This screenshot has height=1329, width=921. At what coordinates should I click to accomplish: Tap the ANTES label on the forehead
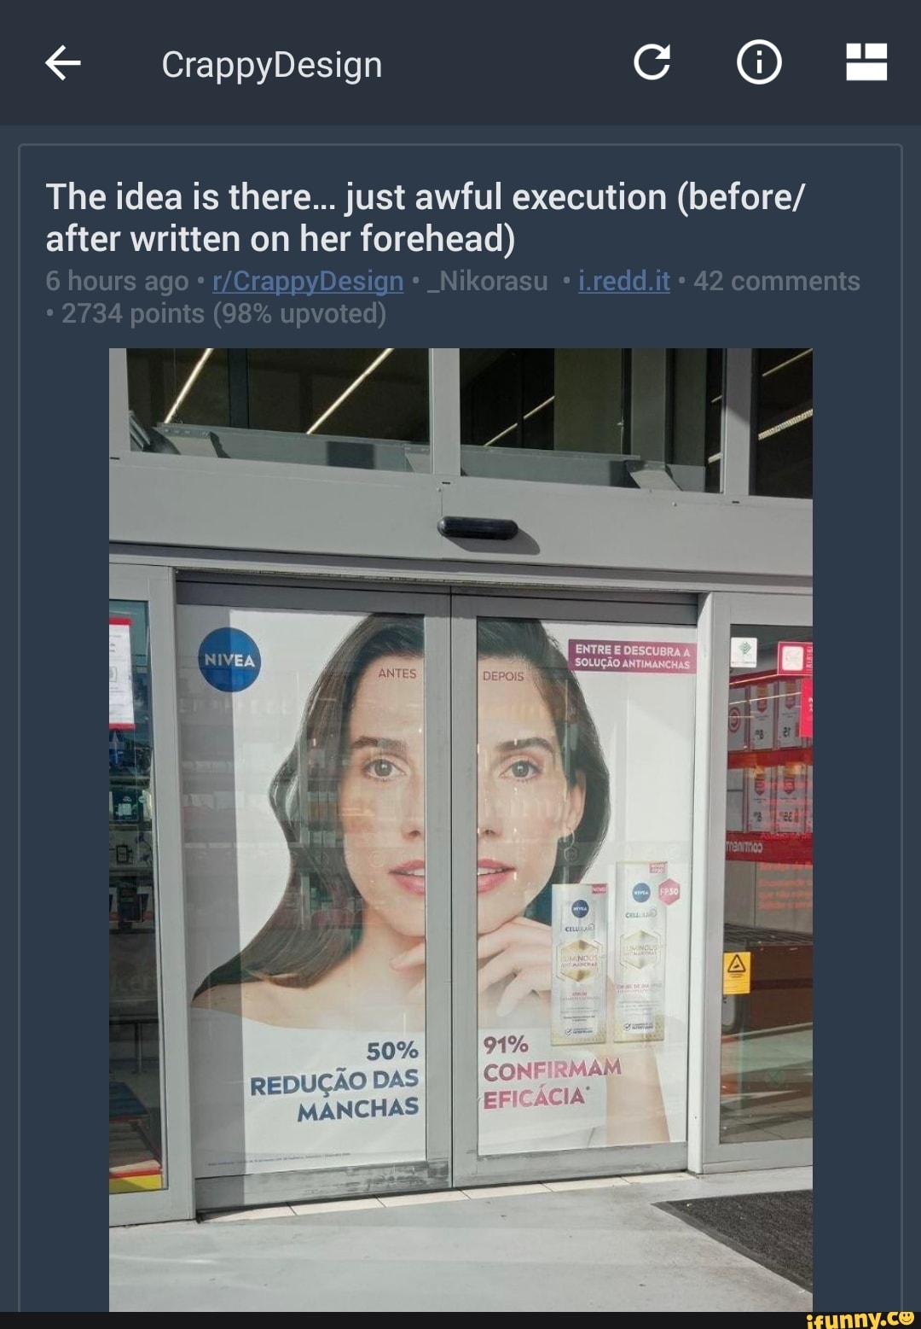(397, 673)
